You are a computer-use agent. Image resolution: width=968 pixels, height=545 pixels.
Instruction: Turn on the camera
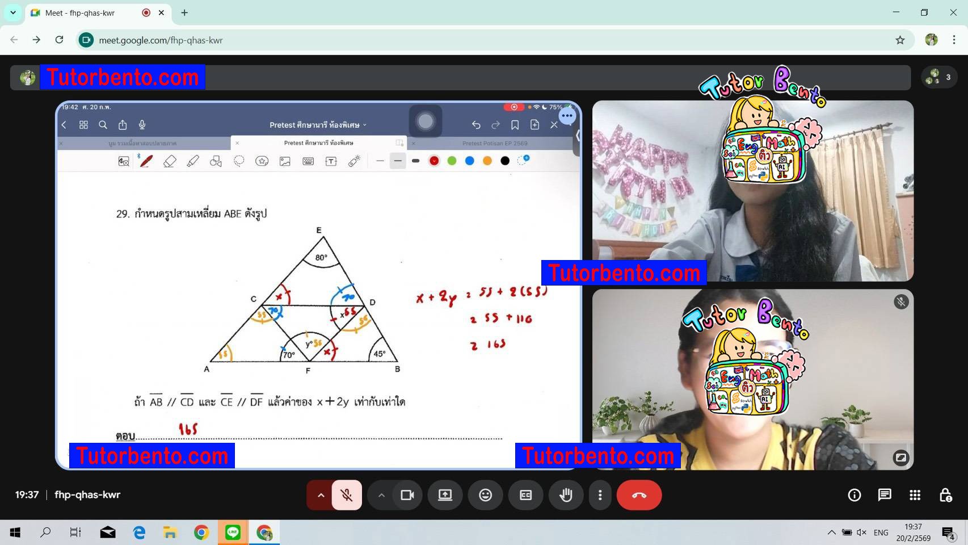click(407, 494)
